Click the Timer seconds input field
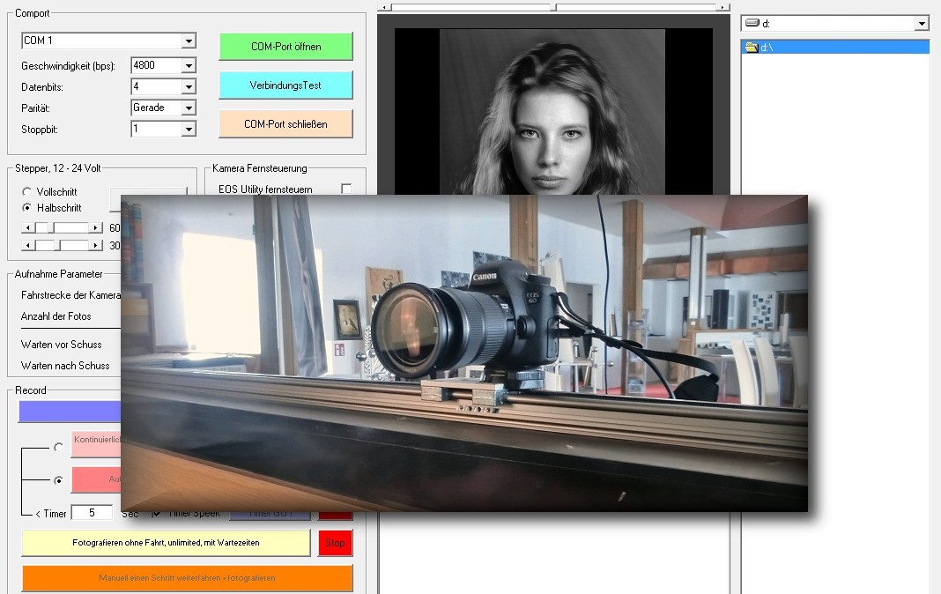This screenshot has width=941, height=594. [x=92, y=513]
